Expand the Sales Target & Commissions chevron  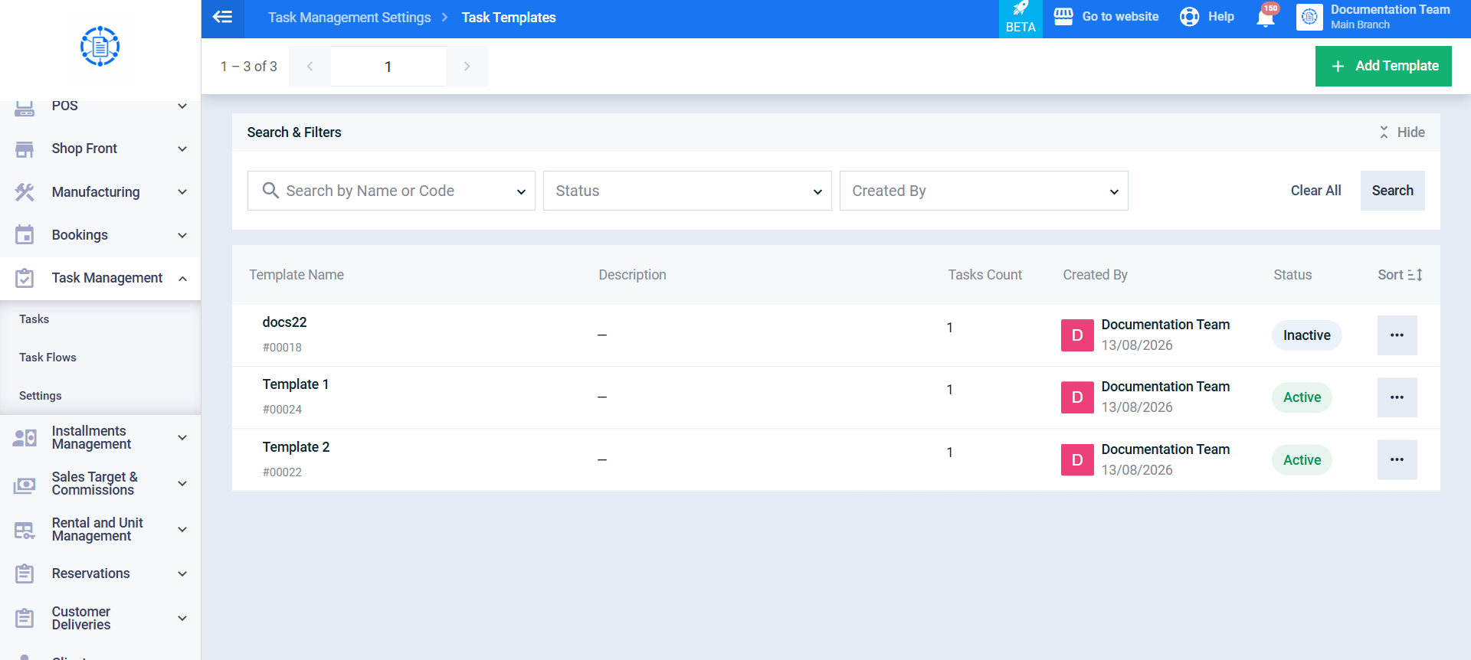coord(182,484)
